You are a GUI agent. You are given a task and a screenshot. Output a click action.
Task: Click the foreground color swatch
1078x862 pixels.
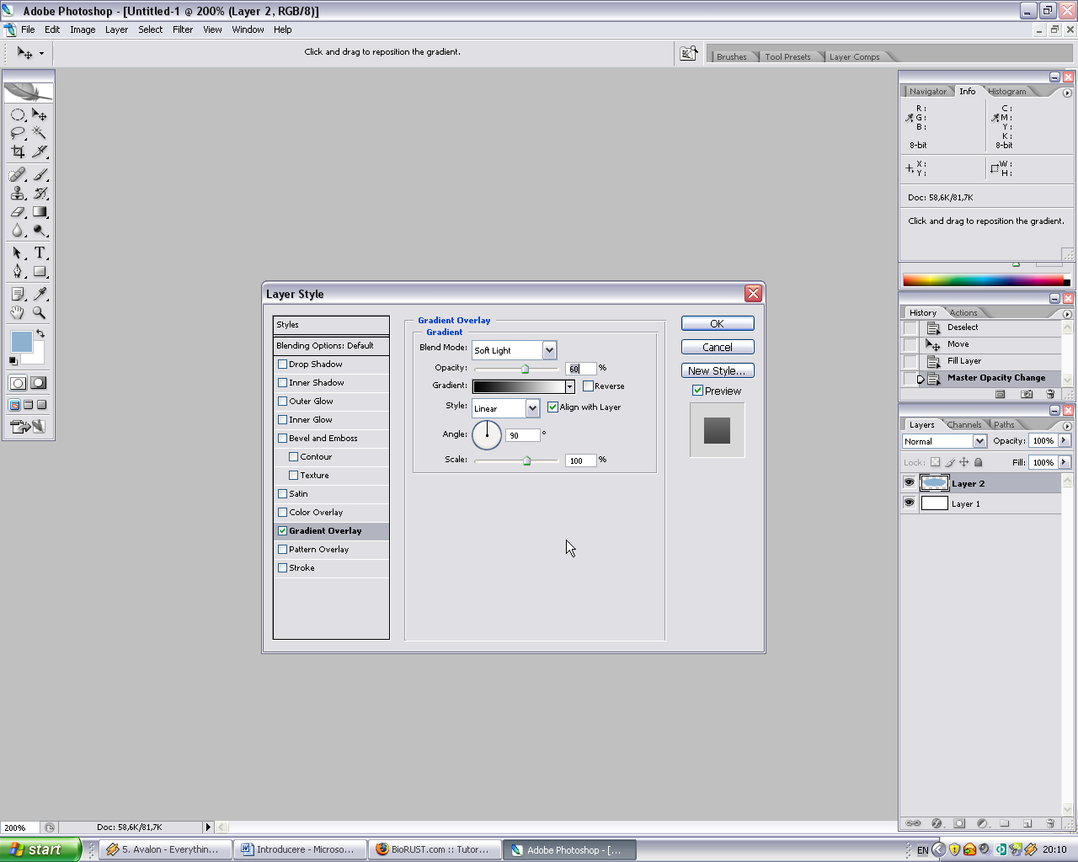(21, 341)
